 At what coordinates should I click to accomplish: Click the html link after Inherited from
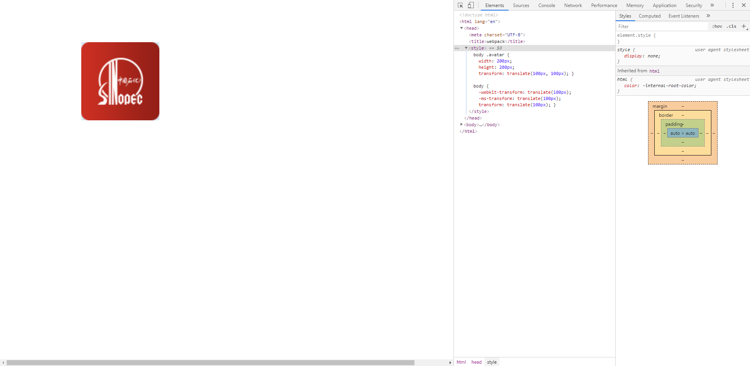(x=654, y=71)
